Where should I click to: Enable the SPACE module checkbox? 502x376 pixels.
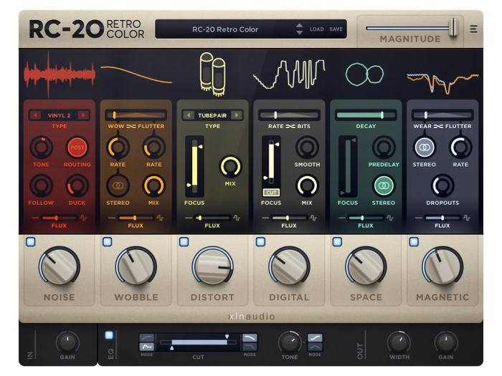[337, 242]
